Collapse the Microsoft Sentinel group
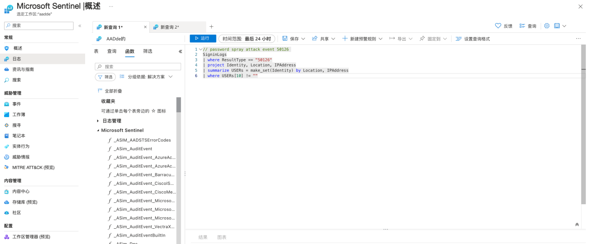 click(x=98, y=130)
